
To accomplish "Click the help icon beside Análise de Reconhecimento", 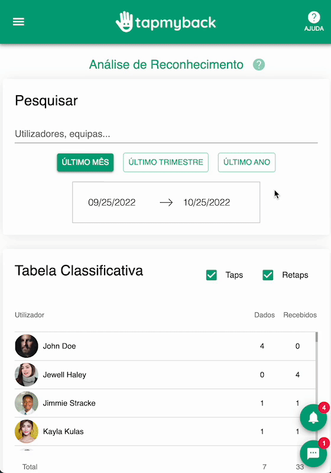I will click(x=259, y=64).
